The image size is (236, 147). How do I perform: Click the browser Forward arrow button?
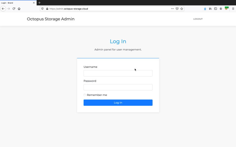click(x=9, y=9)
